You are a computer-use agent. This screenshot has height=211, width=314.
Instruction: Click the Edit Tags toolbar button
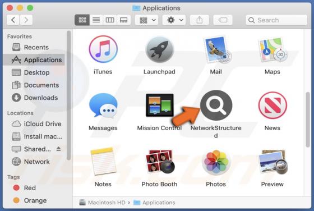tap(223, 20)
